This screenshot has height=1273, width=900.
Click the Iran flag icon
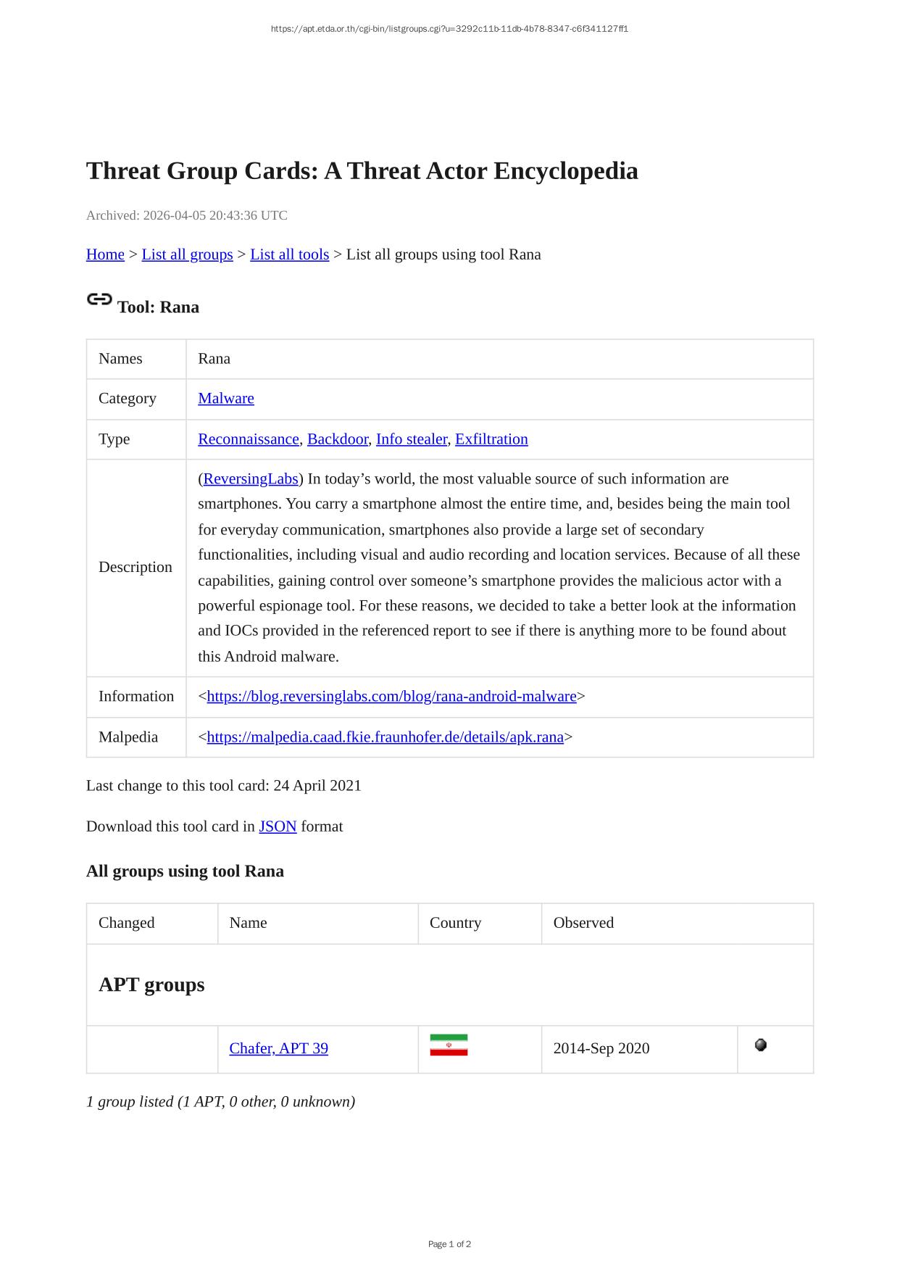(x=449, y=1045)
